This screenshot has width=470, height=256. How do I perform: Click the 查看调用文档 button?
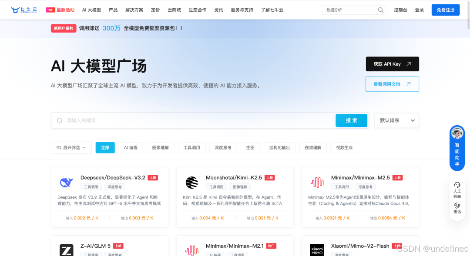[392, 84]
